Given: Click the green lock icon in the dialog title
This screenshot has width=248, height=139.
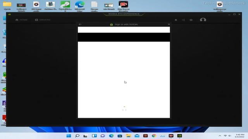Looking at the screenshot, I should pyautogui.click(x=111, y=24).
